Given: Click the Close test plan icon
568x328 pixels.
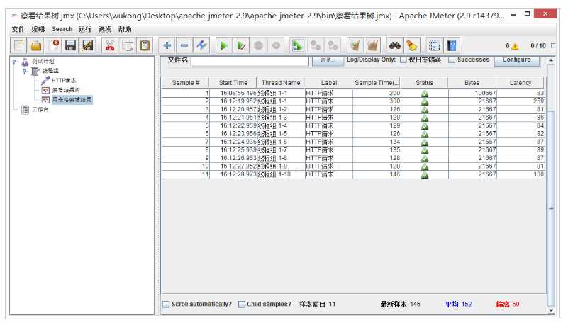Looking at the screenshot, I should (x=53, y=45).
